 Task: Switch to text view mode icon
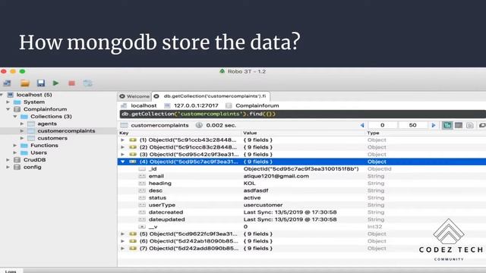tap(470, 125)
